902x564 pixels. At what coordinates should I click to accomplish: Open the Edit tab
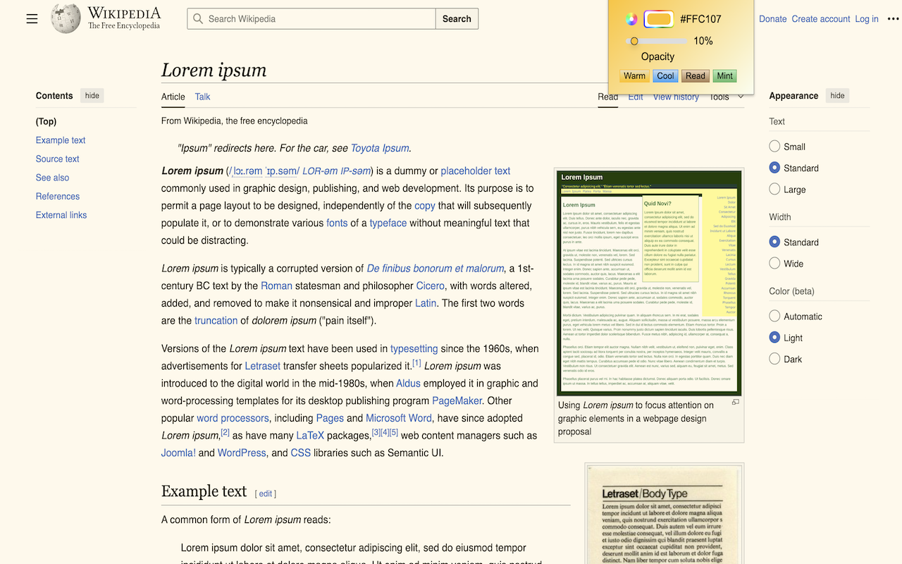[x=636, y=97]
